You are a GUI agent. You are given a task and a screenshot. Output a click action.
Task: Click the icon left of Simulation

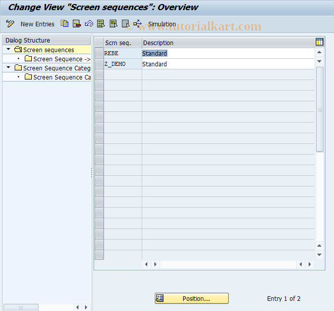[x=138, y=24]
